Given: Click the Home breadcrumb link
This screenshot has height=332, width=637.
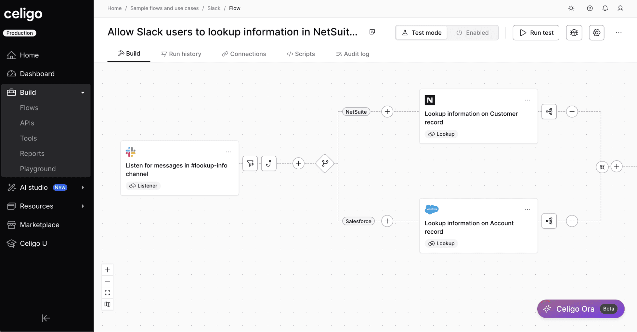Looking at the screenshot, I should (114, 8).
